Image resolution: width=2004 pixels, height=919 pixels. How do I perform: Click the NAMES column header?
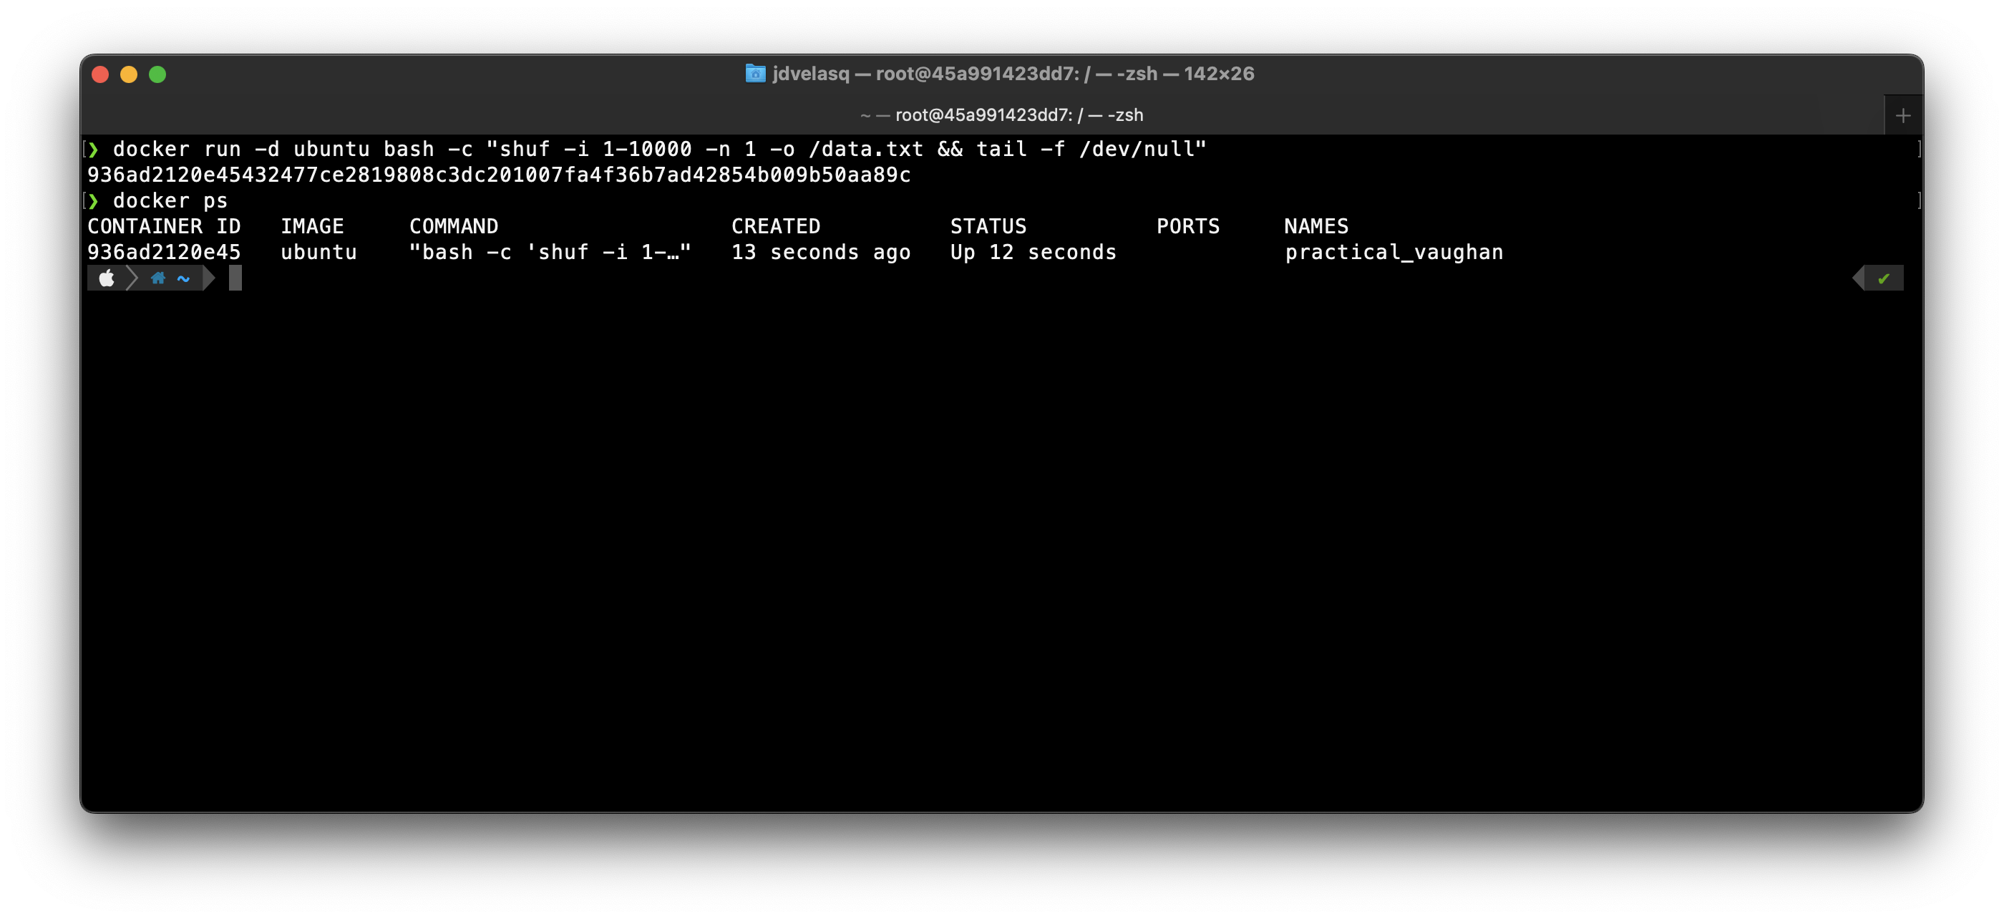1316,225
